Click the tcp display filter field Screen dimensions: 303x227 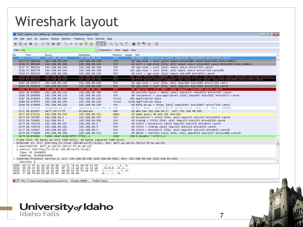[58, 50]
